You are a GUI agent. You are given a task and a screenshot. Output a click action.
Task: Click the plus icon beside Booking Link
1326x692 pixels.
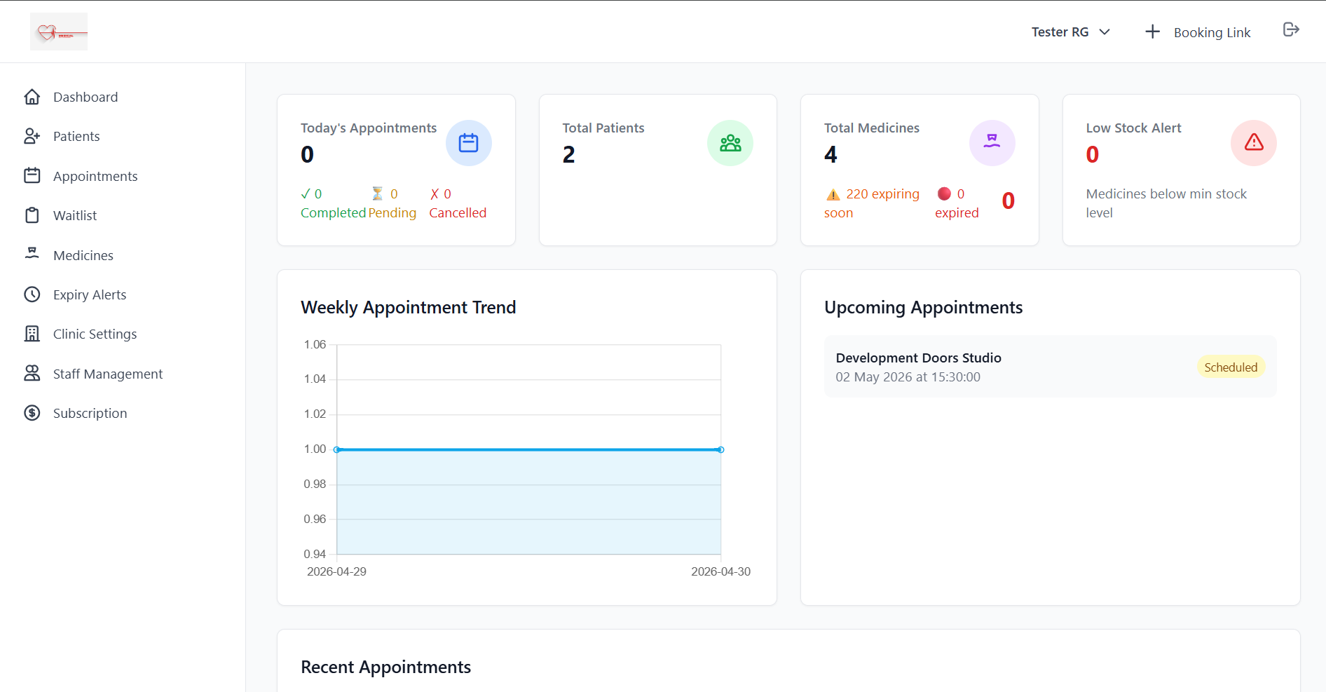1152,32
